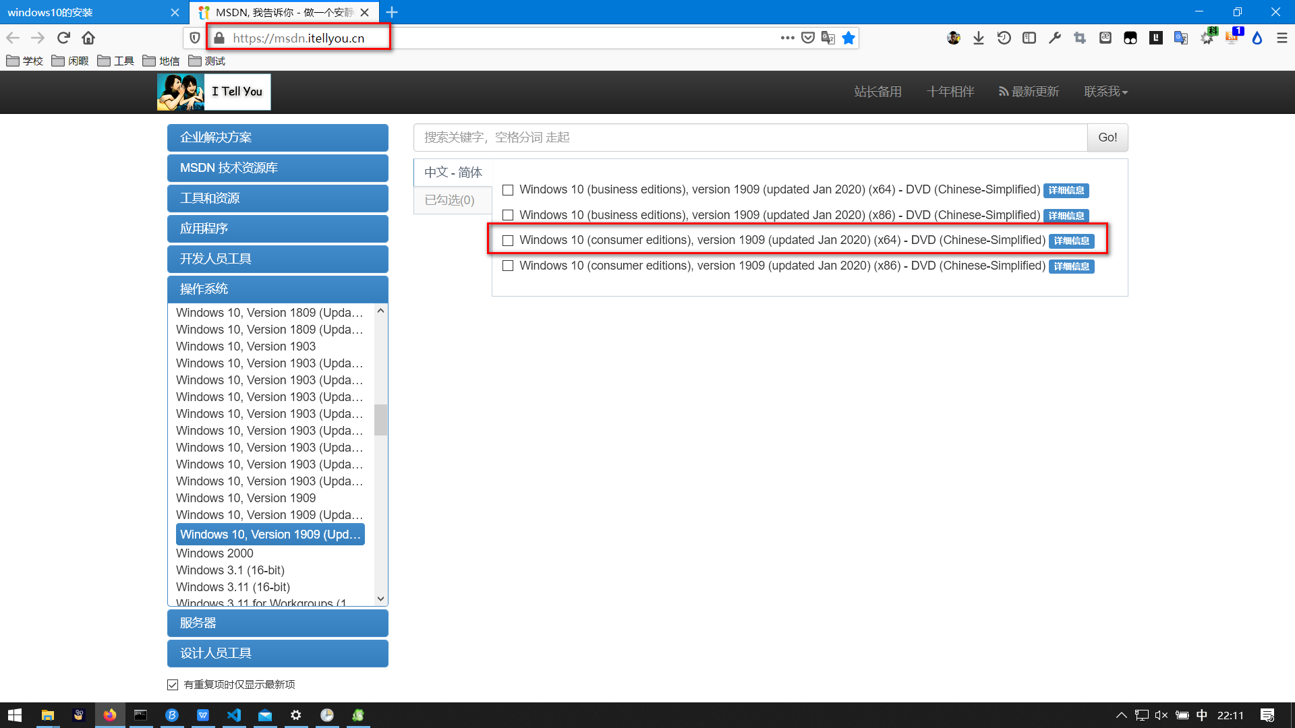Open the 闲暇 bookmarks folder

click(70, 61)
